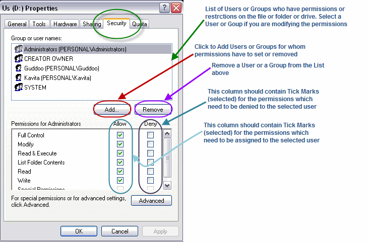The height and width of the screenshot is (242, 367).
Task: Click the Guddoo user icon
Action: click(x=19, y=68)
